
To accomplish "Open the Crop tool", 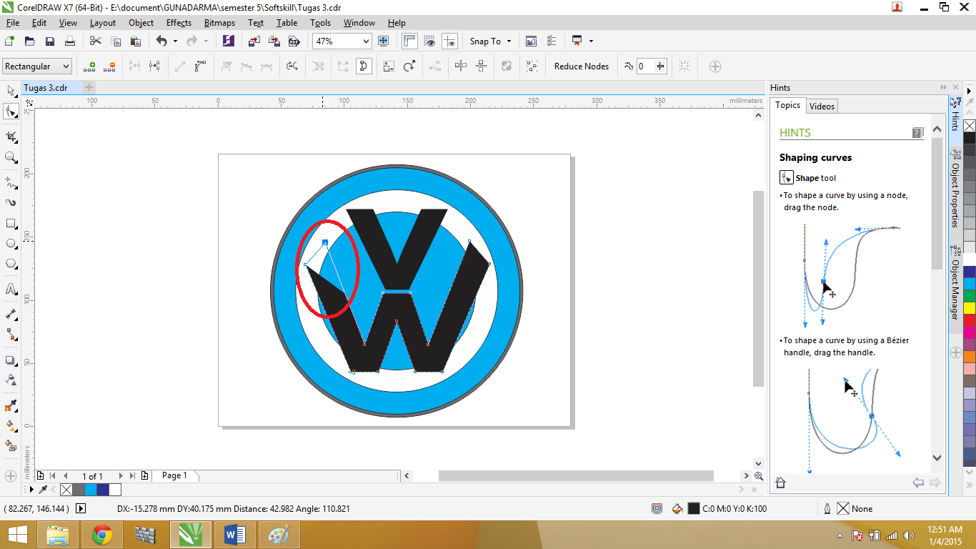I will (x=11, y=136).
